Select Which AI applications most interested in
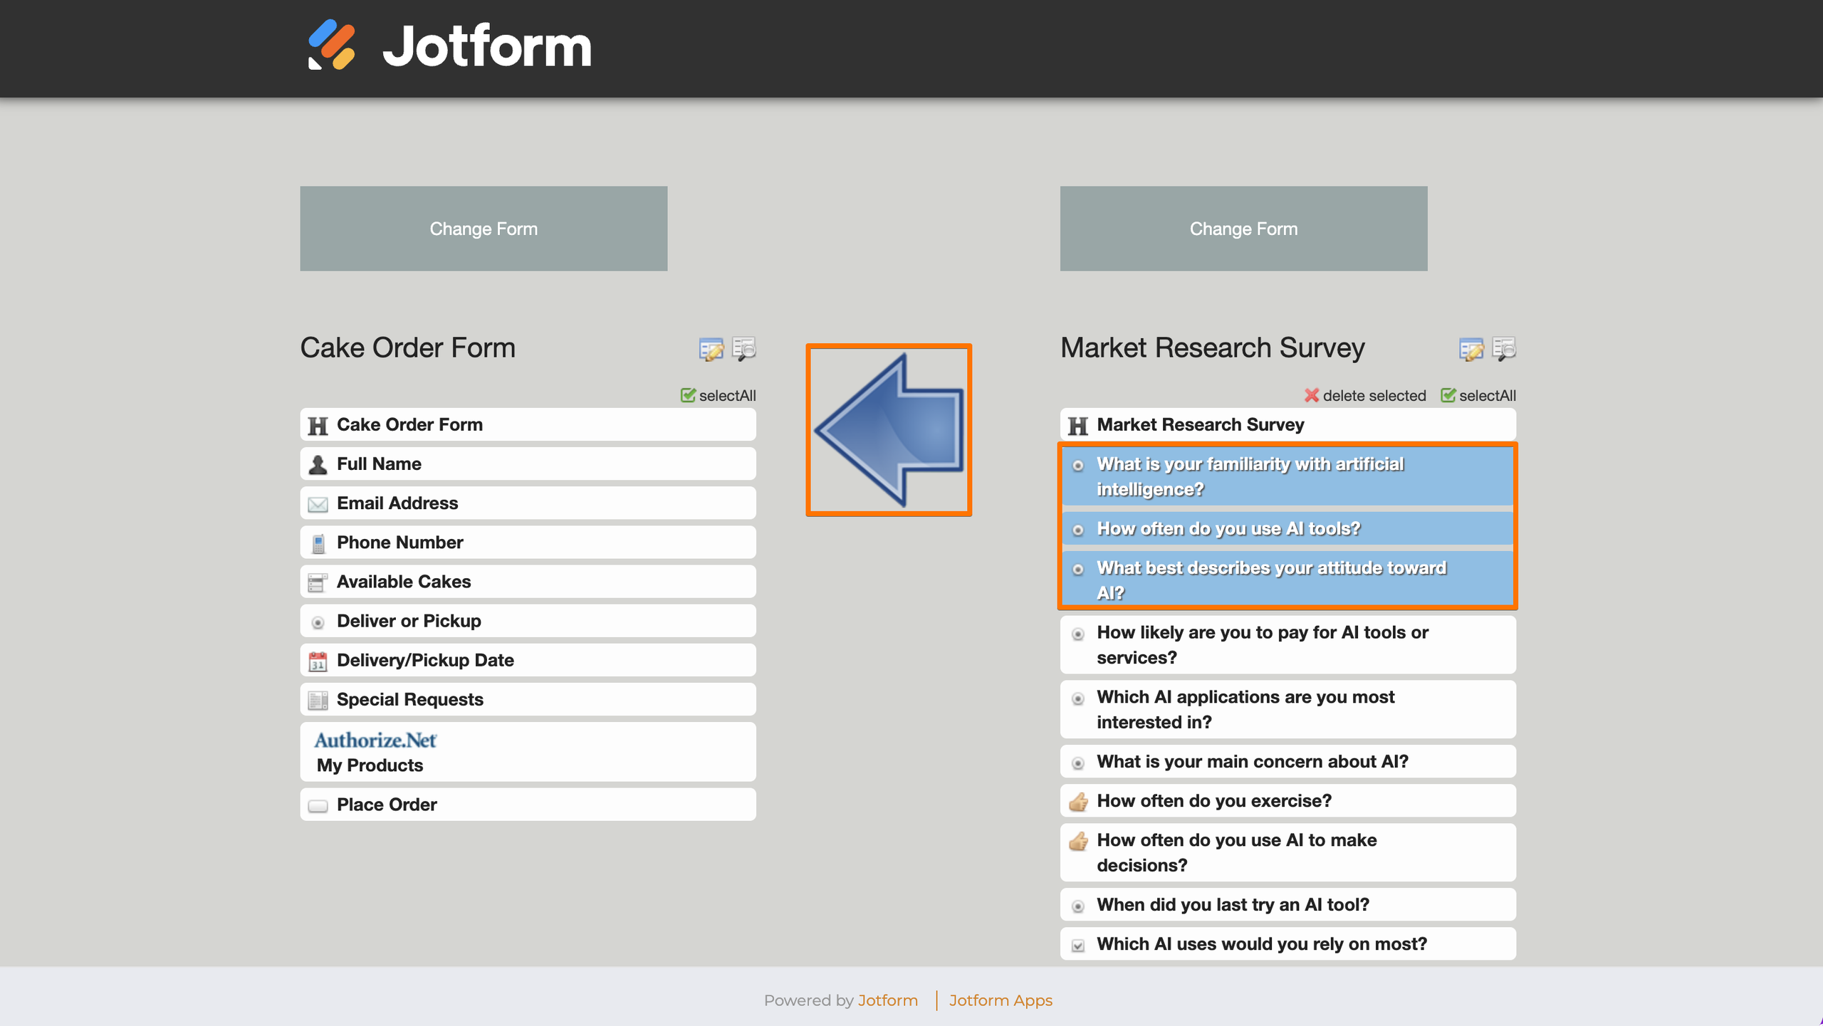Screen dimensions: 1823x1026 (x=1287, y=709)
